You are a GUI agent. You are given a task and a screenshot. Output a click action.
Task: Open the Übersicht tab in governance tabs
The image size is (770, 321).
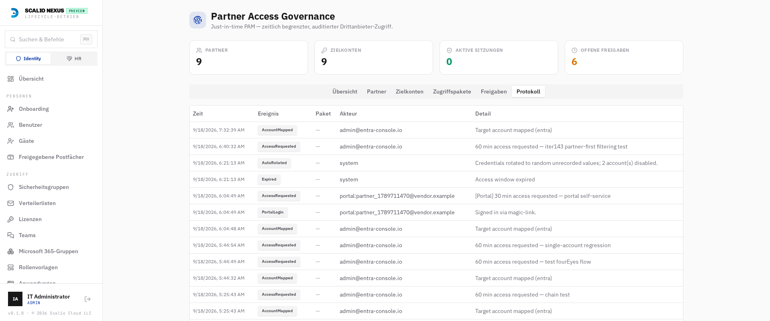point(345,91)
